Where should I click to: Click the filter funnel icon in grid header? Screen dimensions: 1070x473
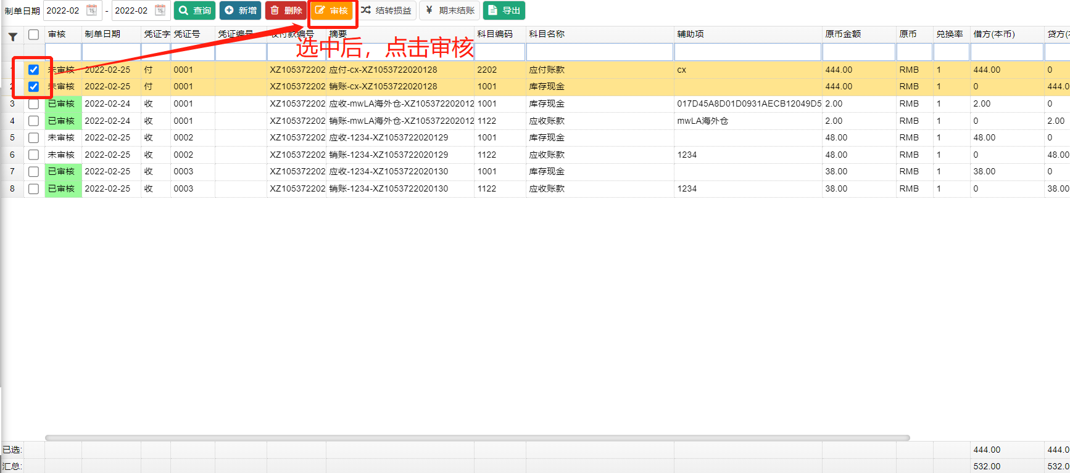click(x=12, y=37)
